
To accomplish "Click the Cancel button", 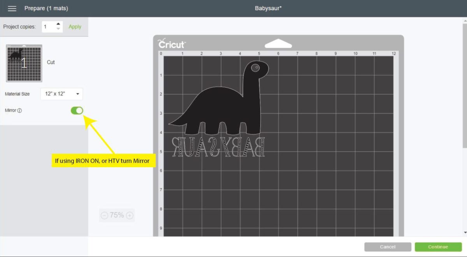I will [x=388, y=247].
